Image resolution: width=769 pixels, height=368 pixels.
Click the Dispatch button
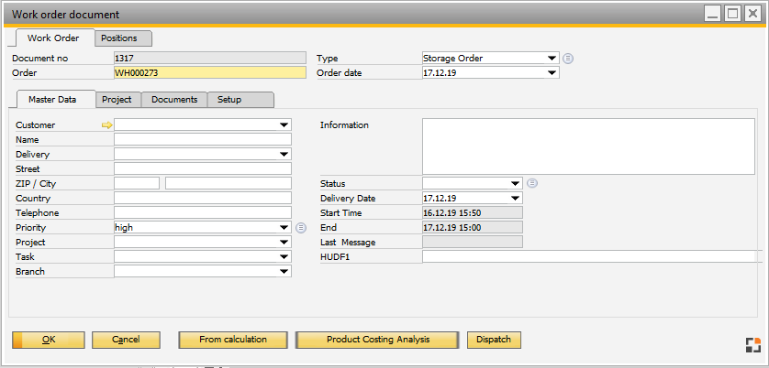tap(494, 340)
